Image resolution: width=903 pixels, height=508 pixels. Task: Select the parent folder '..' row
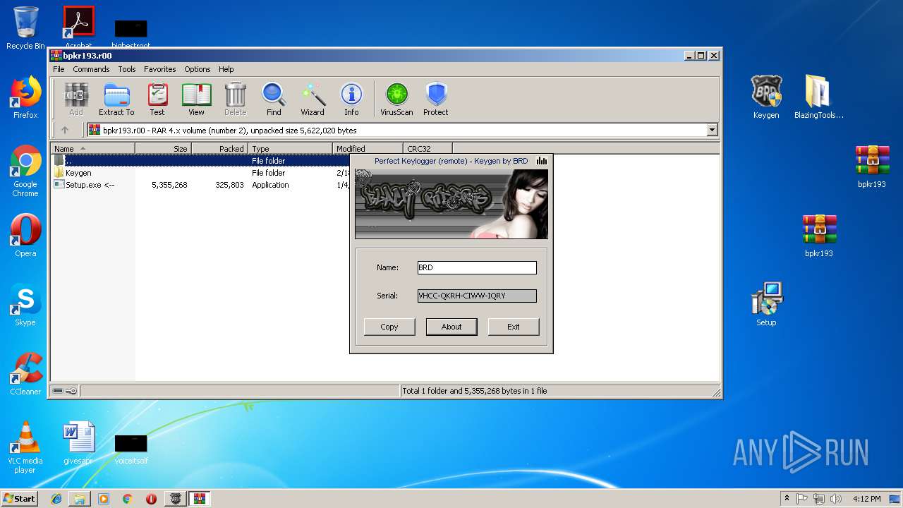tap(201, 161)
